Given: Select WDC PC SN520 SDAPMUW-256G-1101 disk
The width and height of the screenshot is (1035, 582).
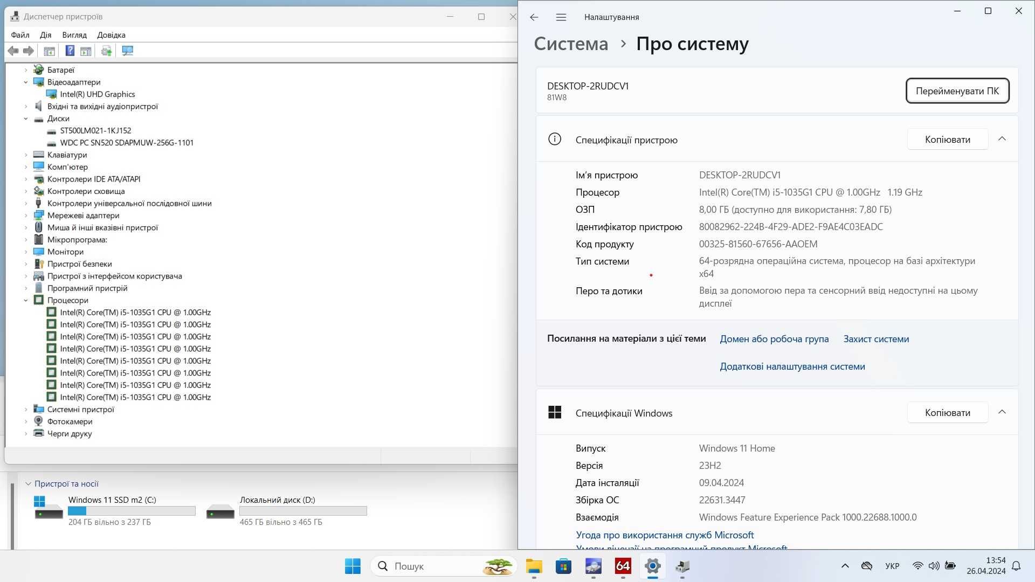Looking at the screenshot, I should [127, 143].
